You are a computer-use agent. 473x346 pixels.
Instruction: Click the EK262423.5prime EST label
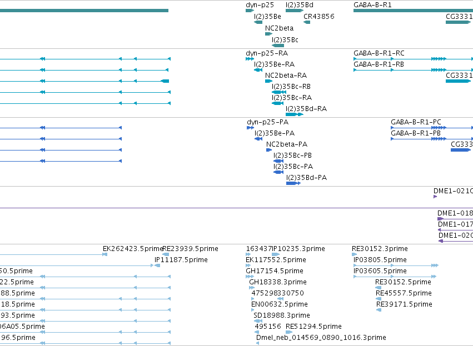click(x=133, y=249)
